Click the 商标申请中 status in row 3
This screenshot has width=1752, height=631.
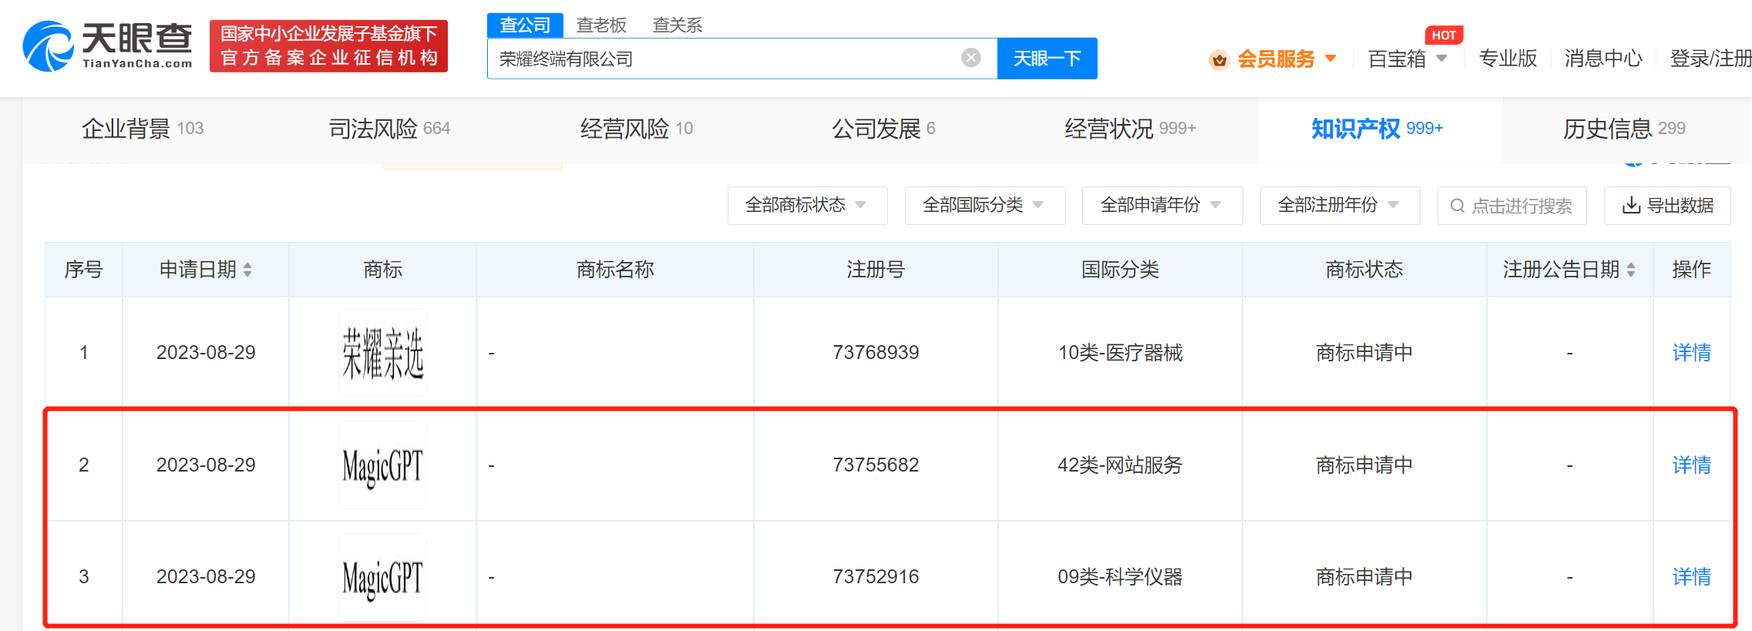[1364, 577]
